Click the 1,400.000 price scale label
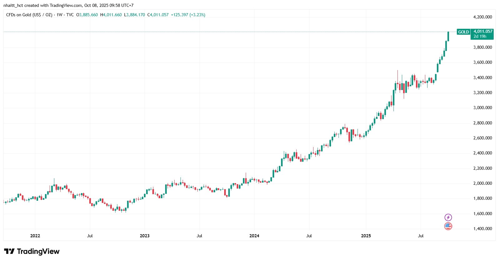The height and width of the screenshot is (262, 499). coord(482,229)
